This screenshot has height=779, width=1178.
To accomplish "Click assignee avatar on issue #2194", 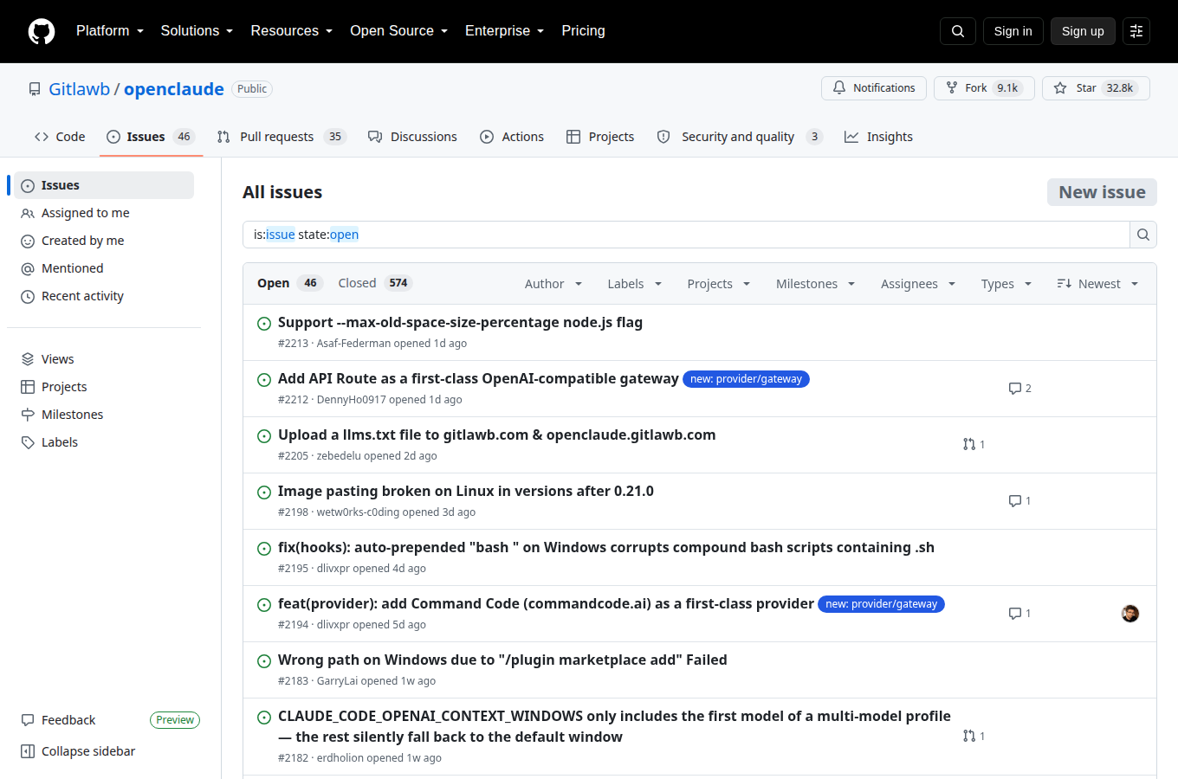I will [x=1130, y=614].
